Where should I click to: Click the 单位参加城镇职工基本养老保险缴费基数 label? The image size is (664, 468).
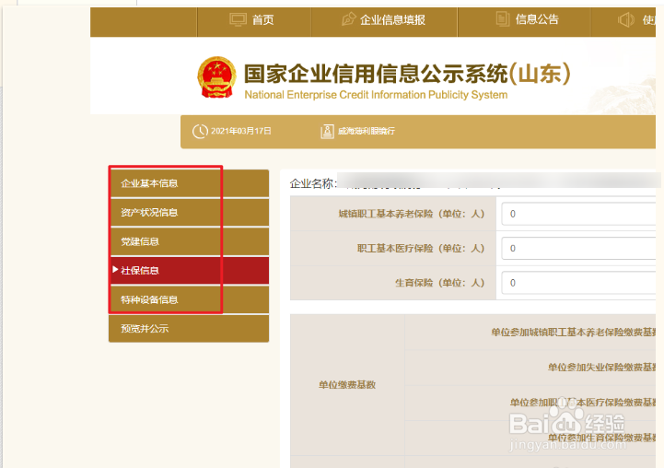[574, 332]
